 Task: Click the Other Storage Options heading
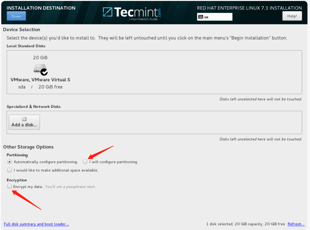click(28, 147)
